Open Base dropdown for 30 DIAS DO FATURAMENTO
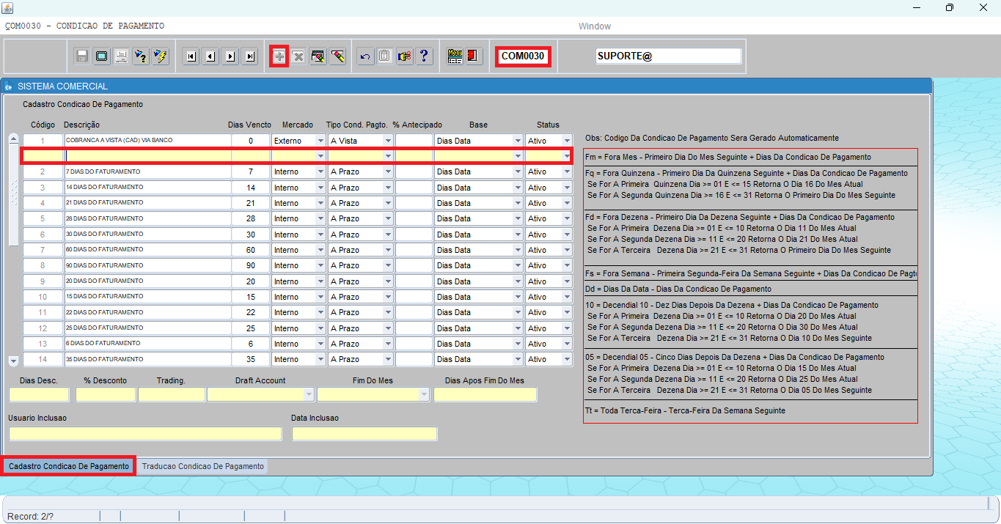Screen dimensions: 1001x524 point(518,235)
